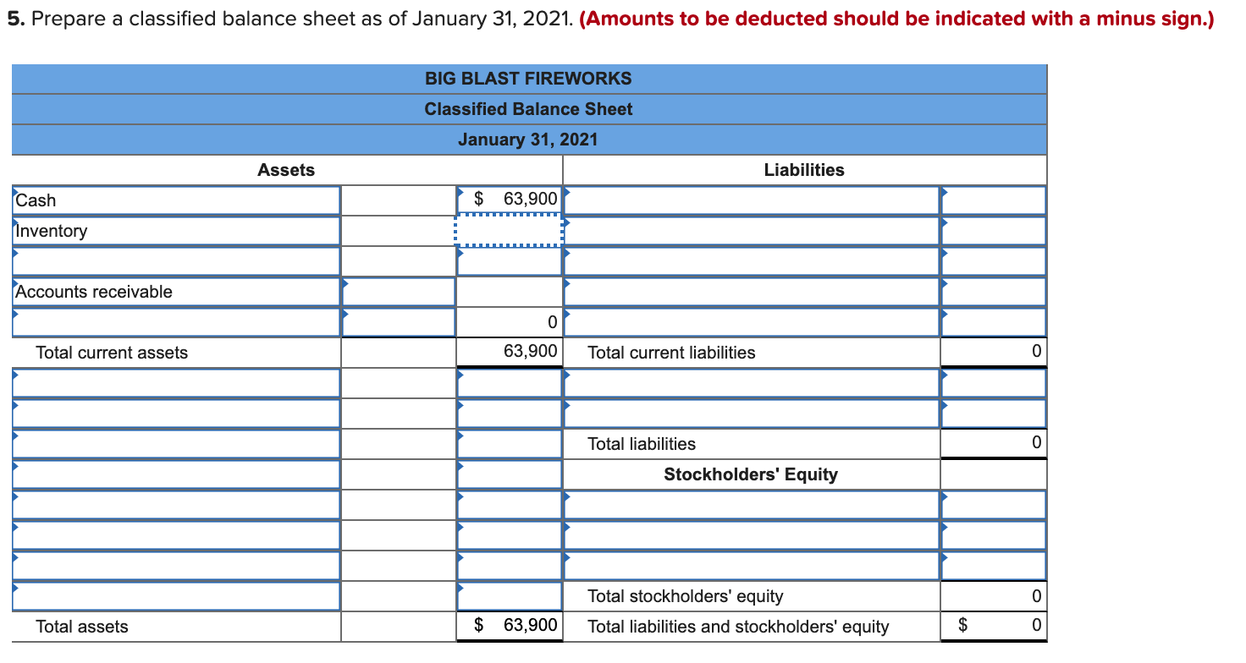This screenshot has height=663, width=1246.
Task: Select the Cash amount field showing $63,900
Action: tap(510, 200)
